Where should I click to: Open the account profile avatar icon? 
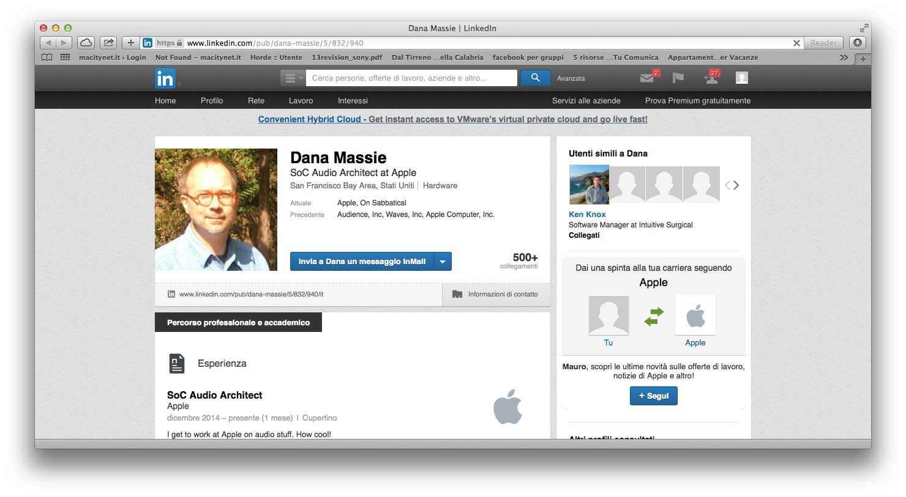point(742,78)
